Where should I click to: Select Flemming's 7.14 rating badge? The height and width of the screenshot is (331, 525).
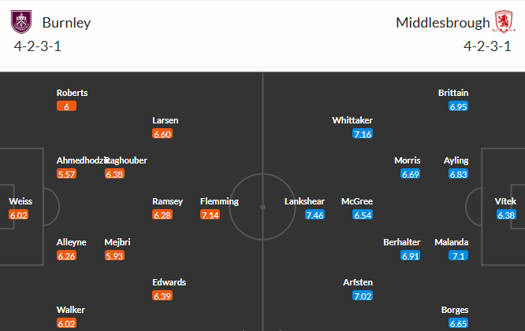210,215
